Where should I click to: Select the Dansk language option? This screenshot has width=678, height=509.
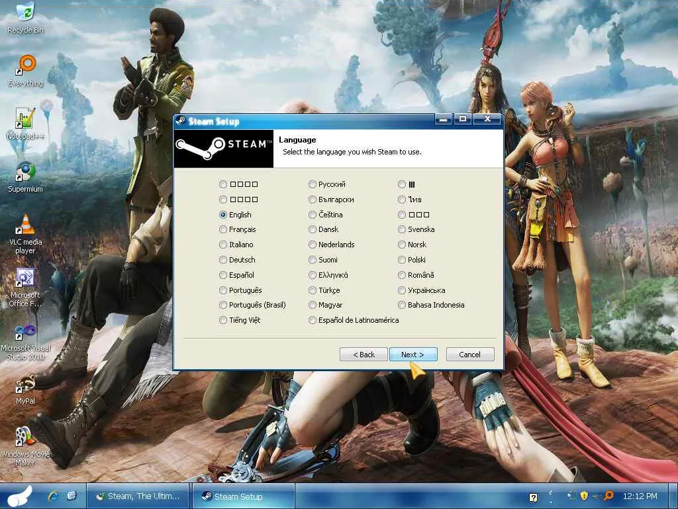tap(323, 229)
